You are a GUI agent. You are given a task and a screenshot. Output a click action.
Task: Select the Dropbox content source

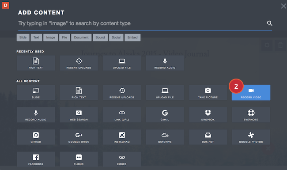pos(208,115)
